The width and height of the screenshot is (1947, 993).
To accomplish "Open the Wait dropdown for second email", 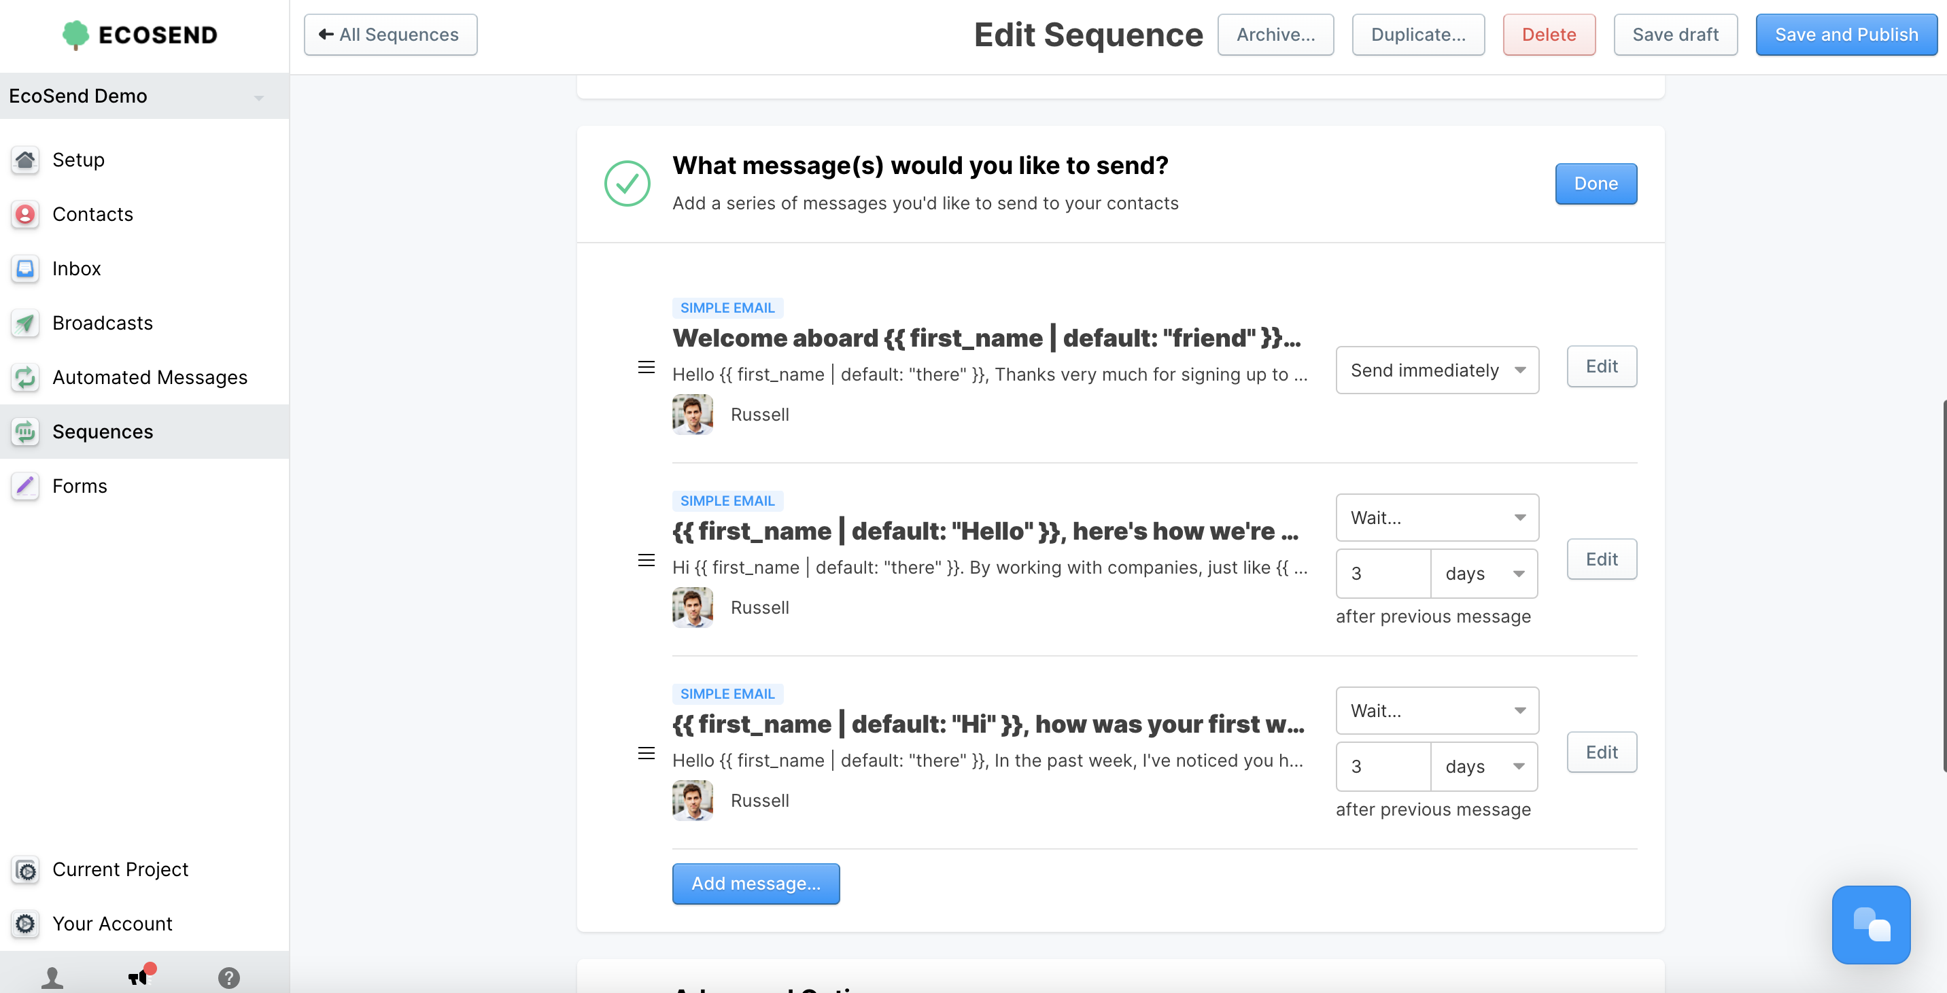I will coord(1437,518).
